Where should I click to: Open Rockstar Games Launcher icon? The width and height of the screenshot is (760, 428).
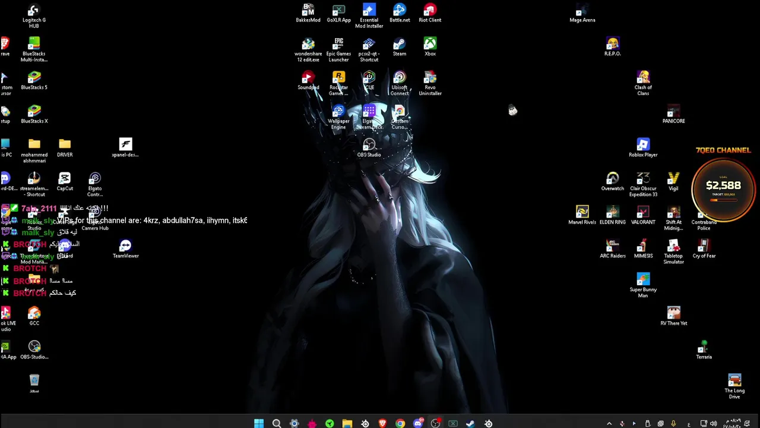[338, 84]
